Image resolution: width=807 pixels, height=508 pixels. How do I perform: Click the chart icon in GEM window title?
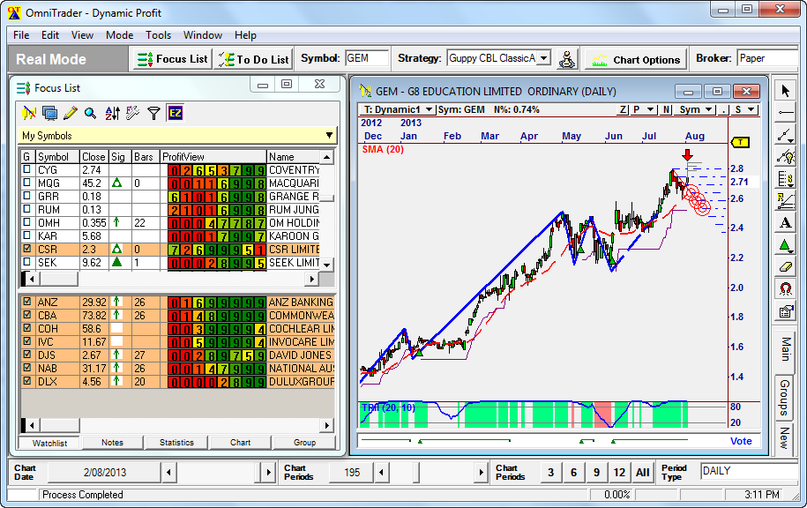tap(365, 91)
